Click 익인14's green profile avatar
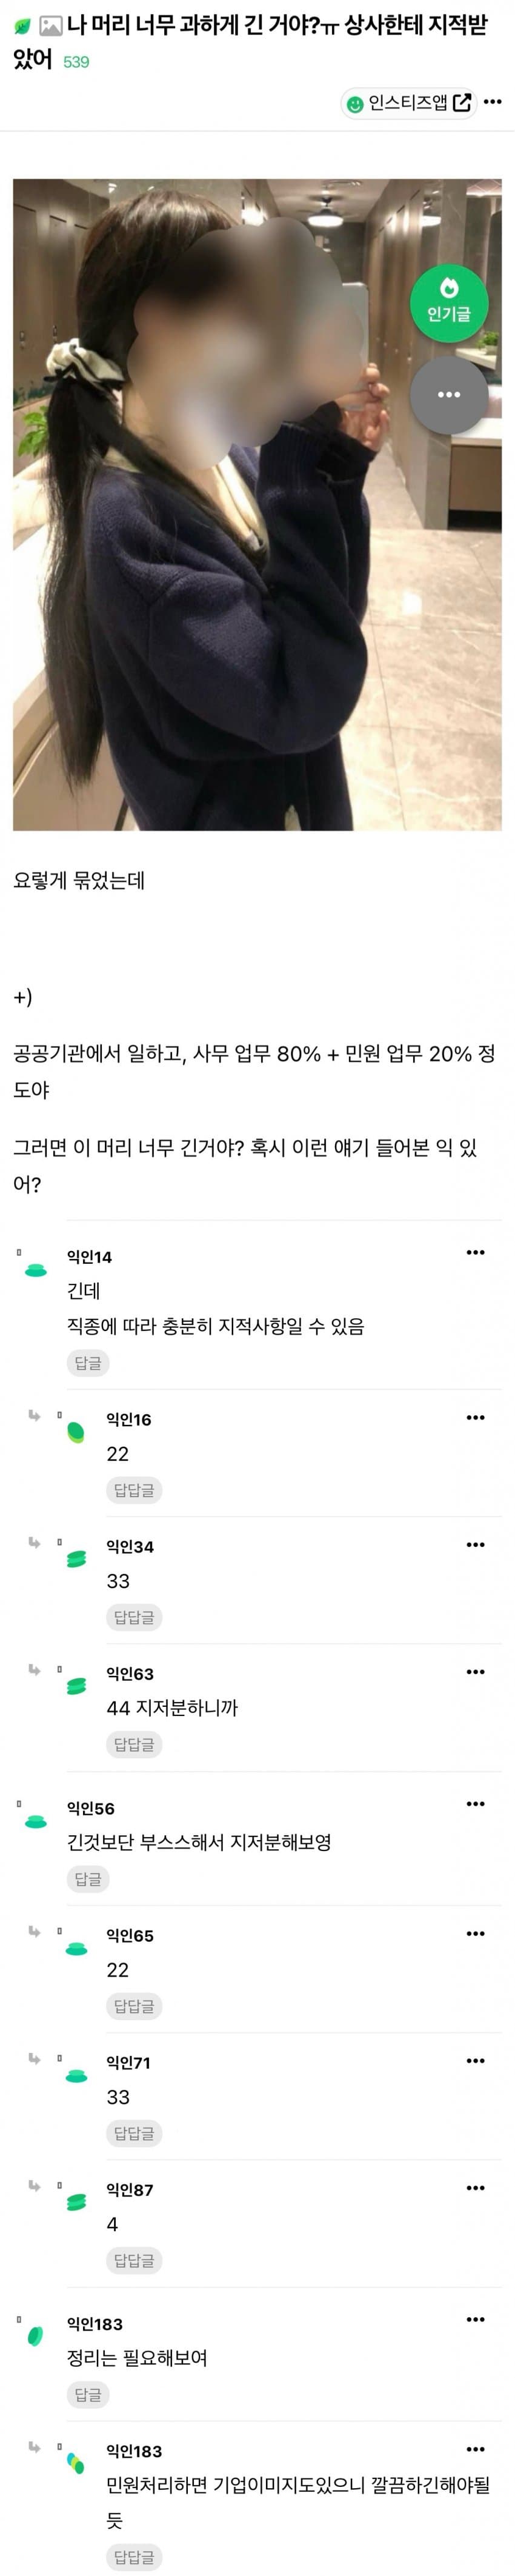The width and height of the screenshot is (515, 2576). pos(36,1270)
